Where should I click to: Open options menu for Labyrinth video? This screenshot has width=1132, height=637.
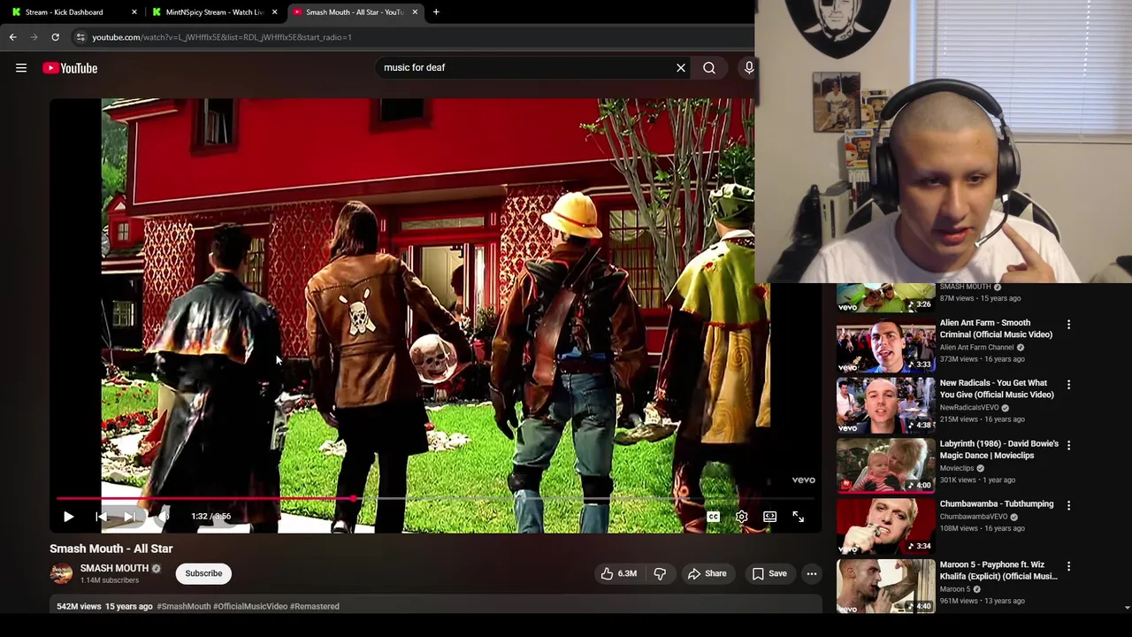click(1068, 445)
